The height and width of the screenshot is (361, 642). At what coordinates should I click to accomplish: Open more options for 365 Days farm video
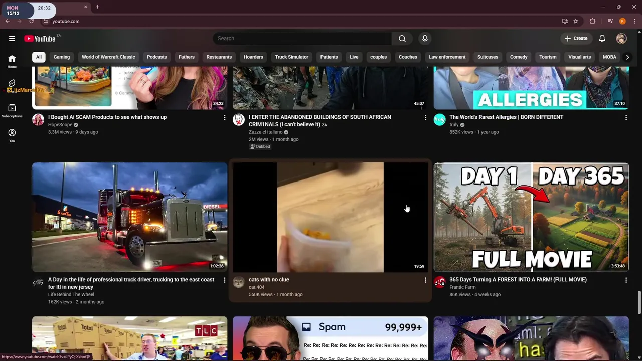(626, 280)
